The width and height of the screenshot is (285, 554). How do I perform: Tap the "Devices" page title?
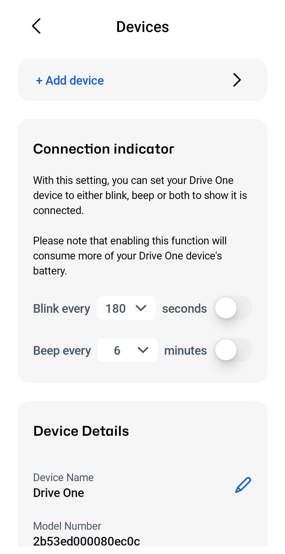pos(142,27)
